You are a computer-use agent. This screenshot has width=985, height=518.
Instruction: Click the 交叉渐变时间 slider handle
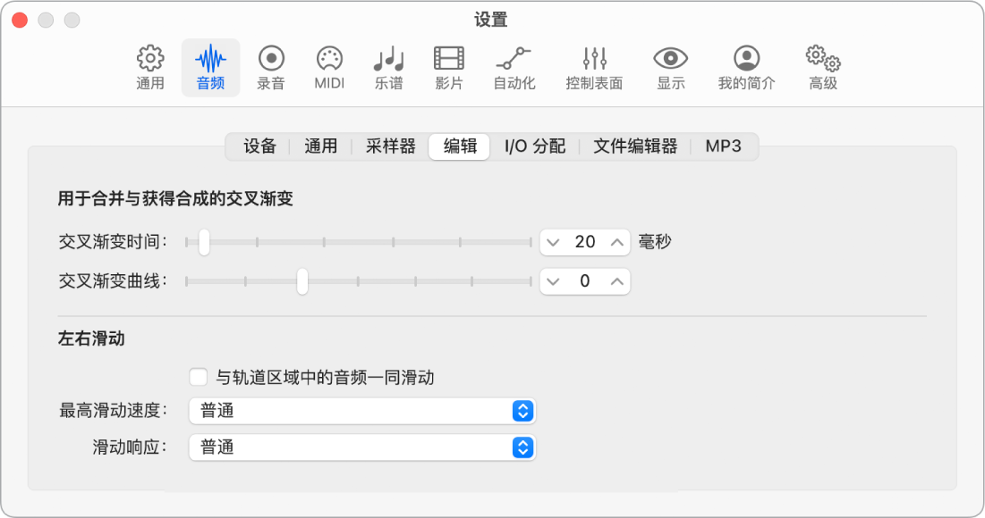pyautogui.click(x=204, y=242)
